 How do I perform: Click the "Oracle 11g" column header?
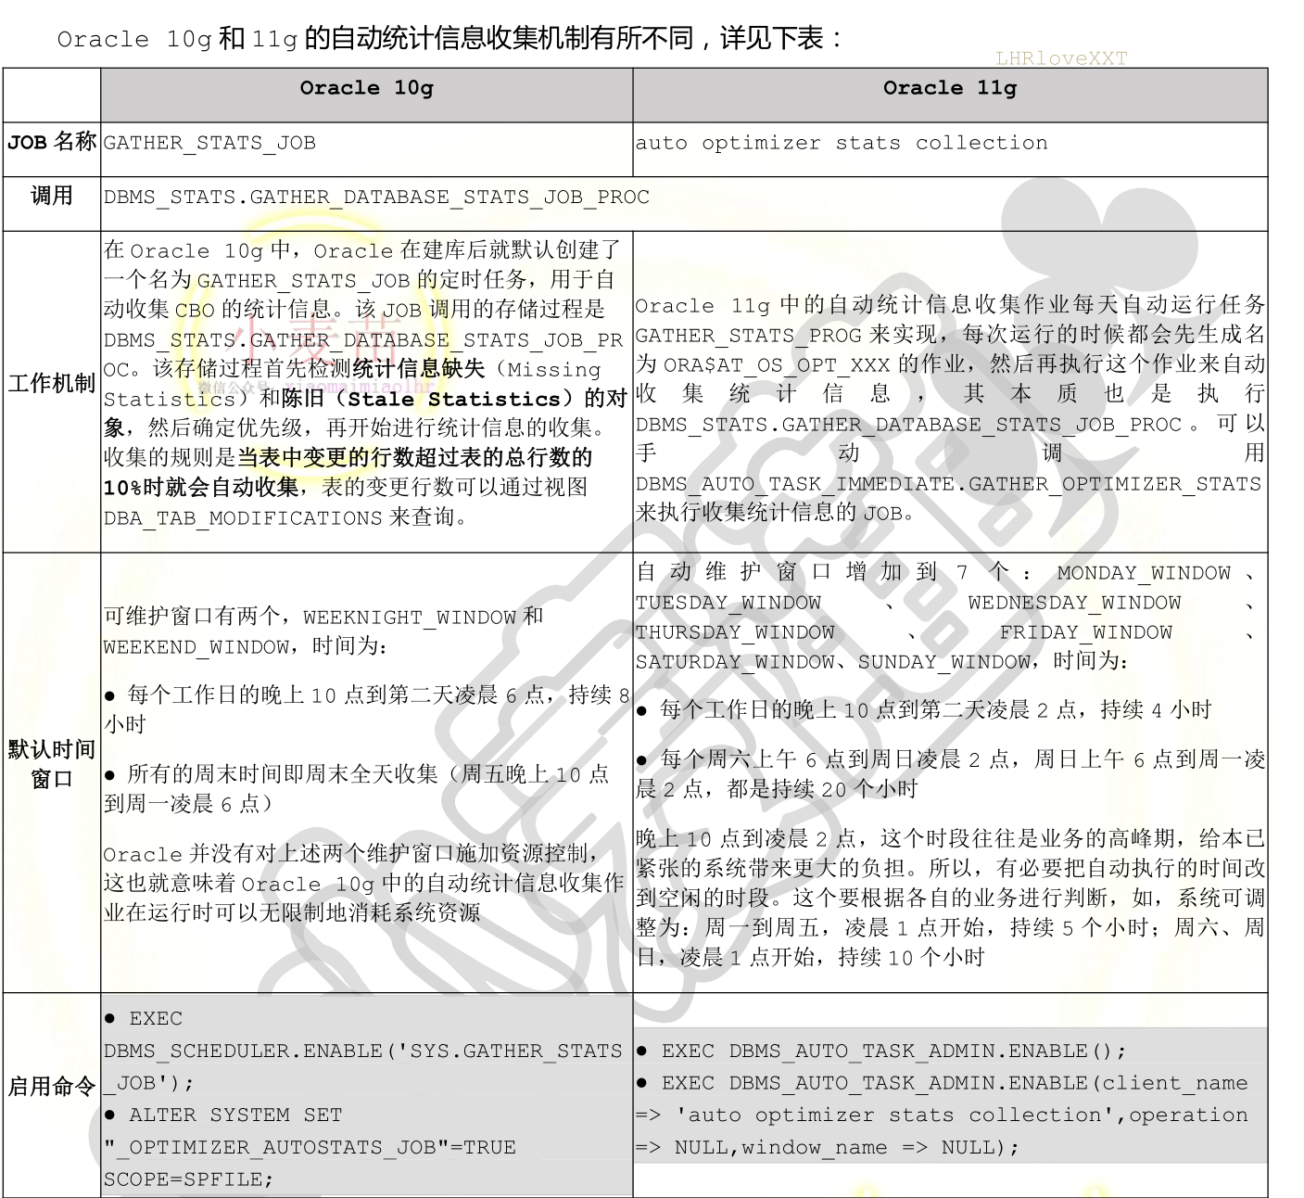(949, 89)
